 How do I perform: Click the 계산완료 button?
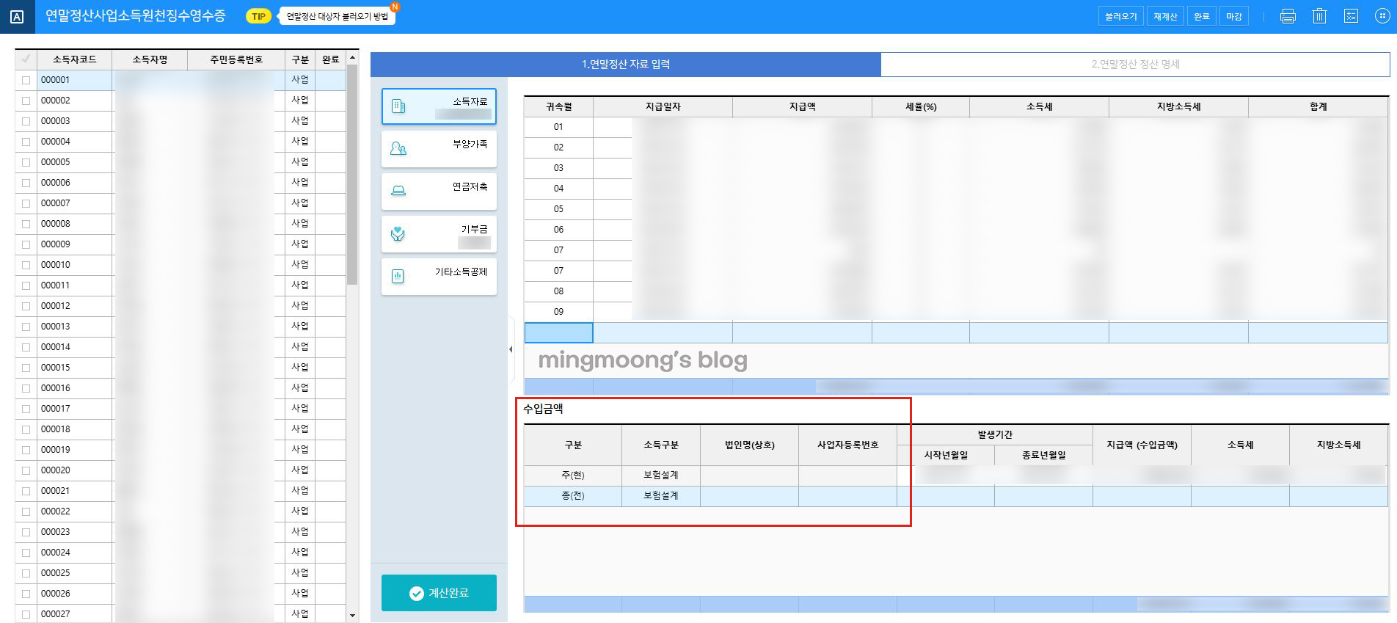point(439,593)
